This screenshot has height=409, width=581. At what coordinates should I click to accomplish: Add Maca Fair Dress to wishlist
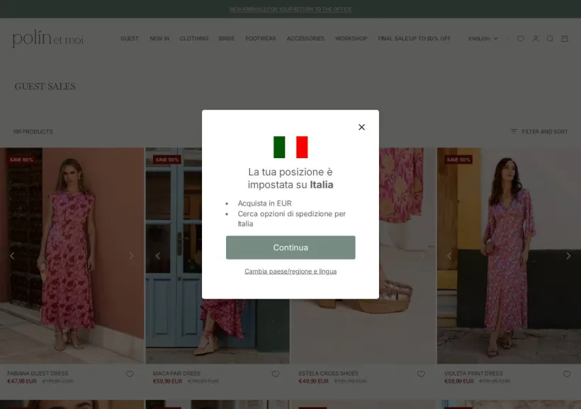tap(276, 374)
